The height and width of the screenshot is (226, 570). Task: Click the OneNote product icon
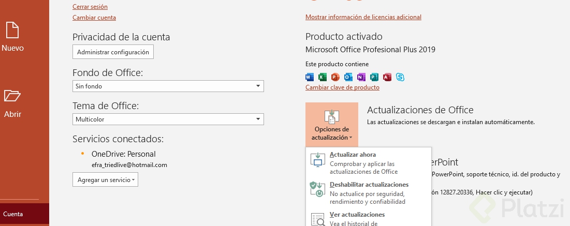click(361, 77)
